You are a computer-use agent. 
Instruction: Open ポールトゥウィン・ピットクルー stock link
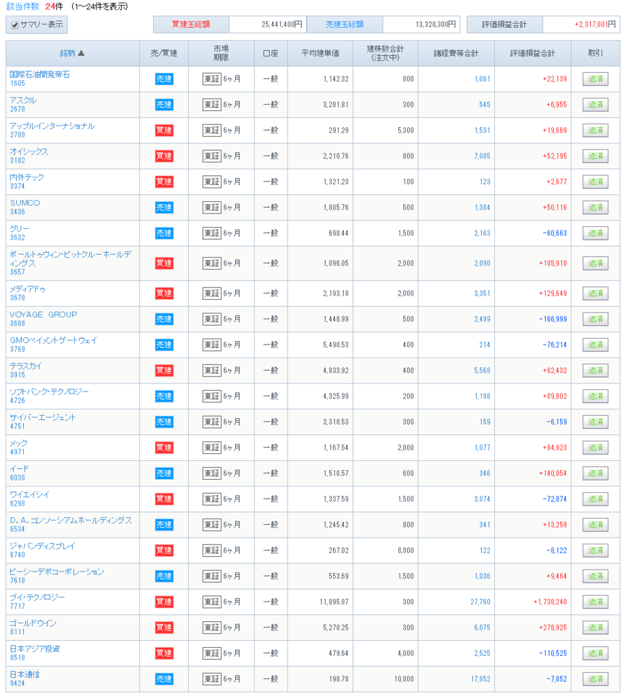[x=71, y=259]
